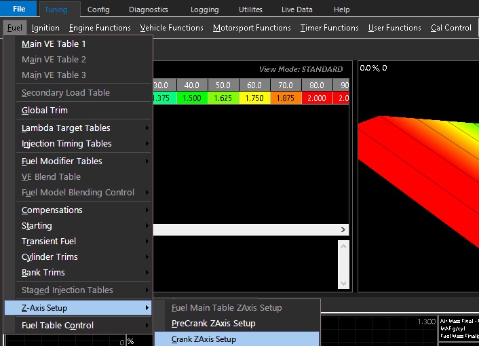Open the Engine Functions menu
The image size is (479, 346).
[x=100, y=28]
